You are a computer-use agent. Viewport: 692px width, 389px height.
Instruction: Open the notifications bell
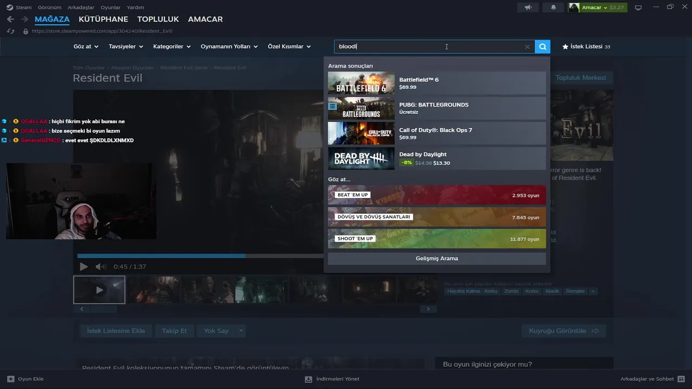pos(553,8)
